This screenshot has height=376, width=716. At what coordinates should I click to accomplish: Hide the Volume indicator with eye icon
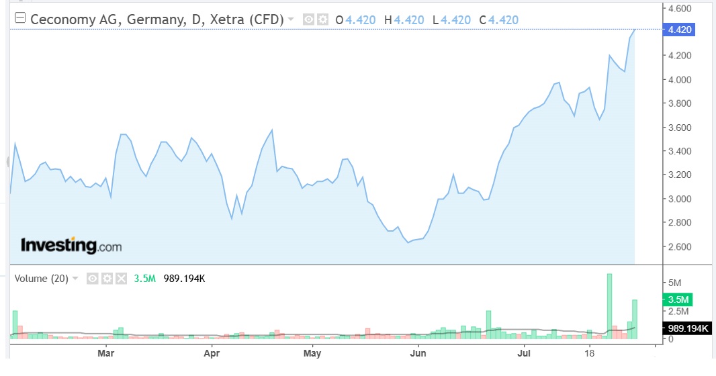[93, 279]
